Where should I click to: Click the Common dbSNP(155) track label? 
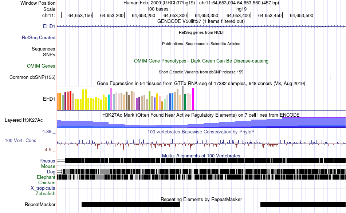(x=32, y=77)
